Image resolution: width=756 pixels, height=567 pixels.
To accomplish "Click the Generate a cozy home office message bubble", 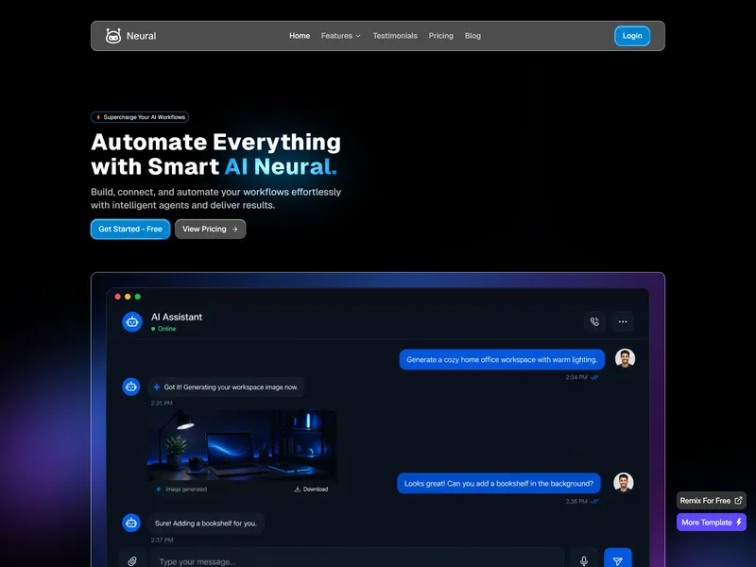I will click(x=502, y=360).
